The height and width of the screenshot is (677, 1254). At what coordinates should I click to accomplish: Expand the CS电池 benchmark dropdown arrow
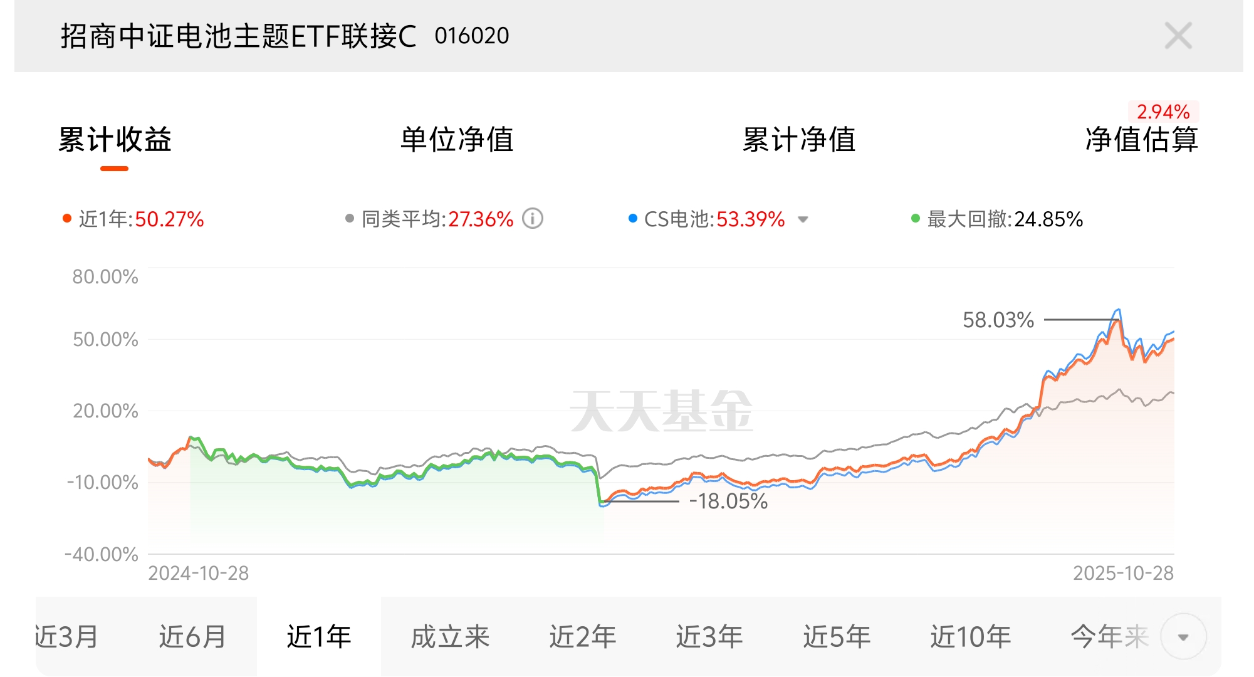pos(803,220)
